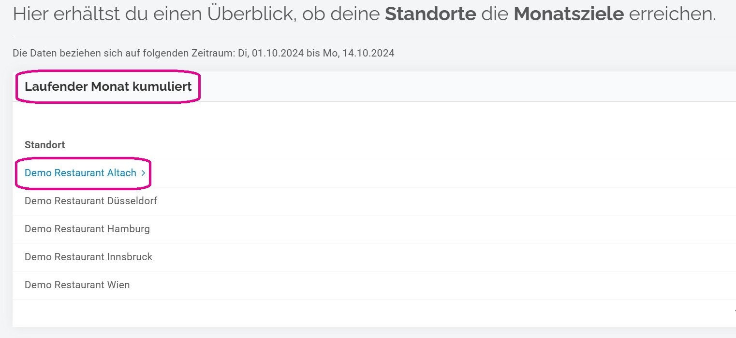Click the bold word Standorte in the heading
Image resolution: width=736 pixels, height=338 pixels.
tap(430, 14)
